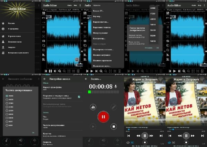
Task: Choose 51200 in the sample rate dropdown list
Action: click(x=153, y=35)
